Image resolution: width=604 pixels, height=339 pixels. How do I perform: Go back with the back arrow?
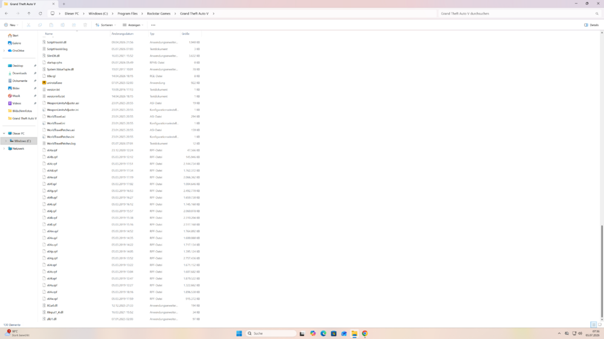pyautogui.click(x=7, y=13)
